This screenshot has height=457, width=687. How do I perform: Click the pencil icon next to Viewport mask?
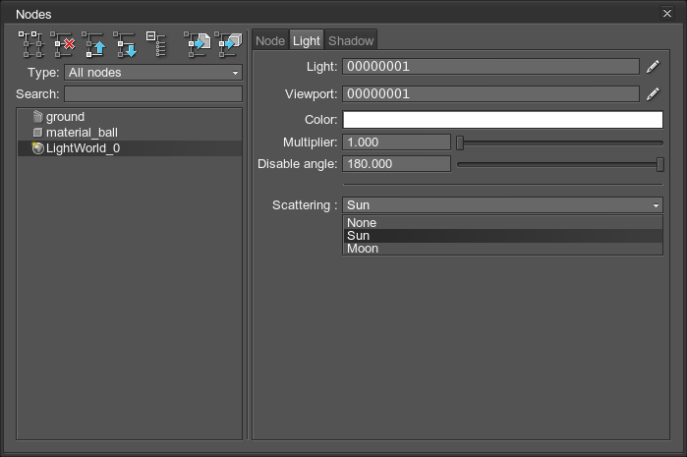(x=654, y=94)
